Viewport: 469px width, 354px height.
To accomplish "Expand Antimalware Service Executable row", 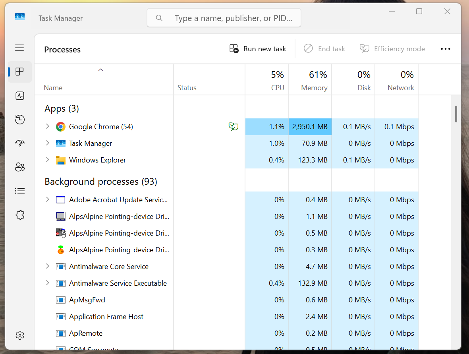I will click(x=47, y=283).
